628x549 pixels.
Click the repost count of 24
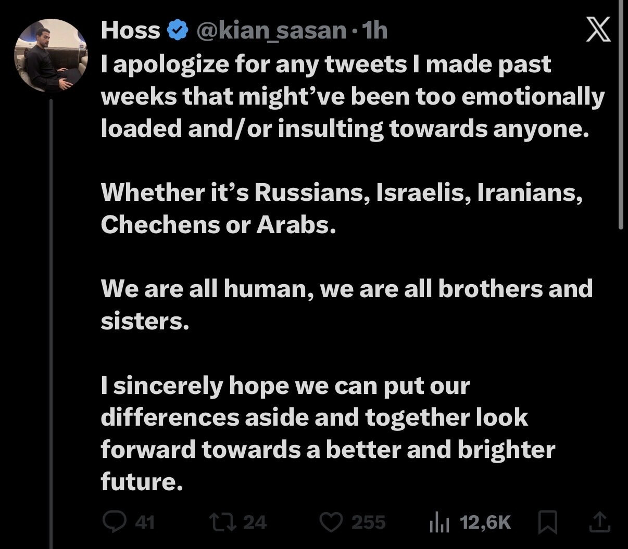click(x=255, y=522)
